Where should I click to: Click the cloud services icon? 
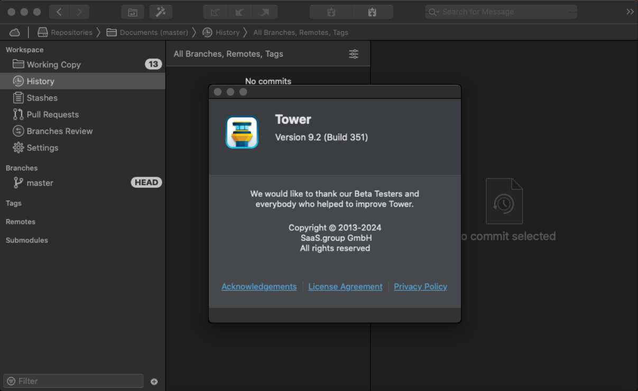(15, 33)
